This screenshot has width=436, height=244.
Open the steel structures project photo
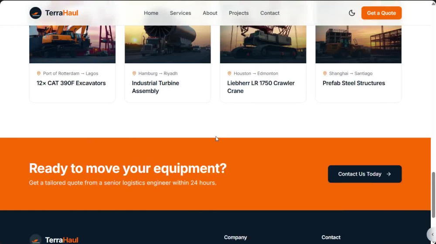[358, 44]
